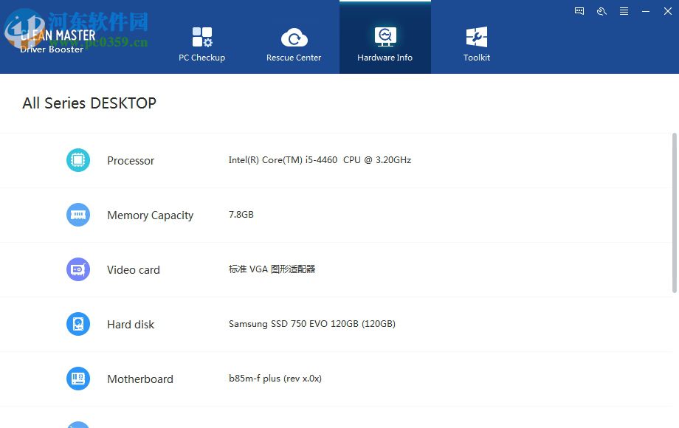Open the hamburger main menu

pyautogui.click(x=624, y=11)
